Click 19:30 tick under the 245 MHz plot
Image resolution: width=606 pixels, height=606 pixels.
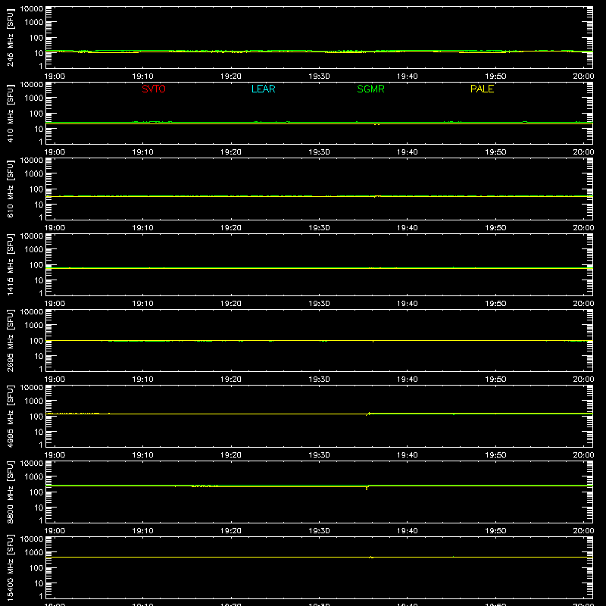[x=319, y=77]
